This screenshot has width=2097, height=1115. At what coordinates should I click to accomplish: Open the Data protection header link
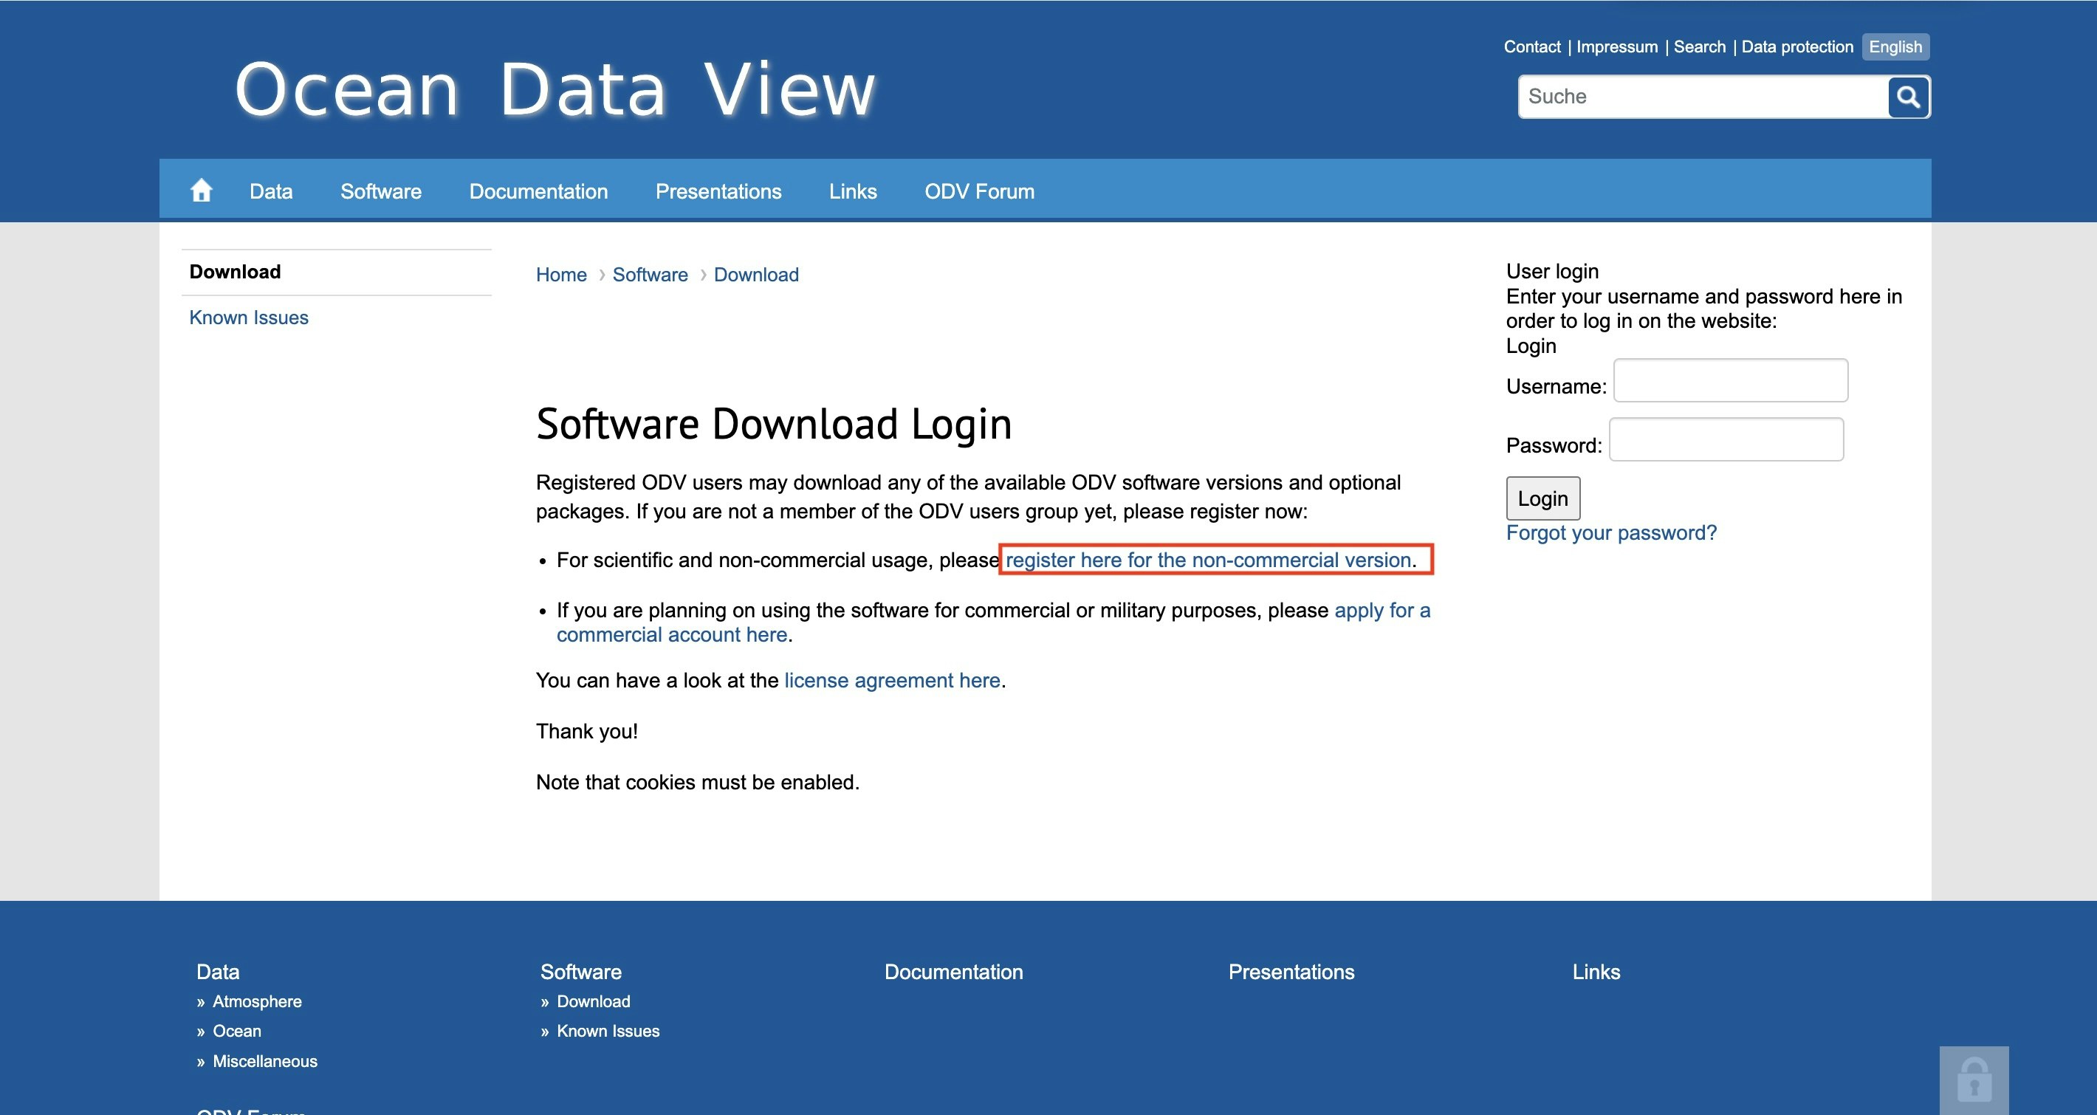1796,47
